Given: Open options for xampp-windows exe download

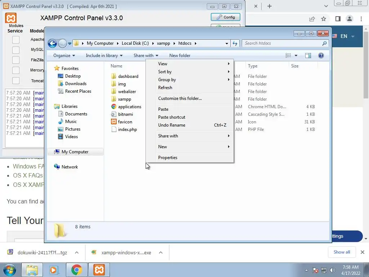Looking at the screenshot, I should (x=161, y=252).
